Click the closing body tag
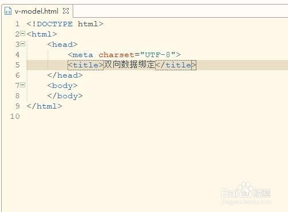 (x=65, y=96)
